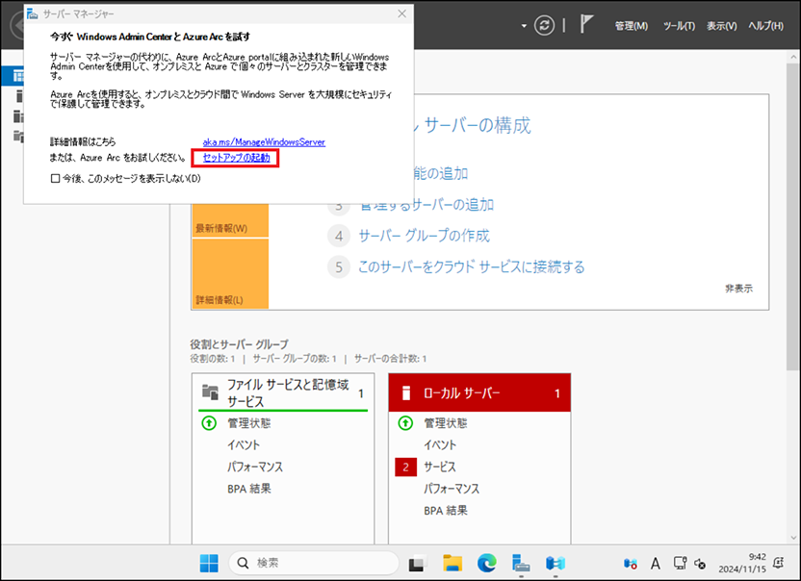Viewport: 801px width, 581px height.
Task: Click the scrollbar down arrow
Action: pyautogui.click(x=793, y=538)
